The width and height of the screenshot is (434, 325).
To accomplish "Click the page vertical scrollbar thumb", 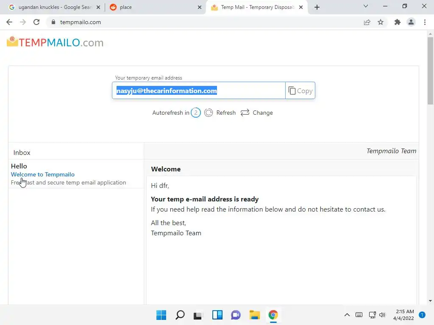I will [430, 71].
